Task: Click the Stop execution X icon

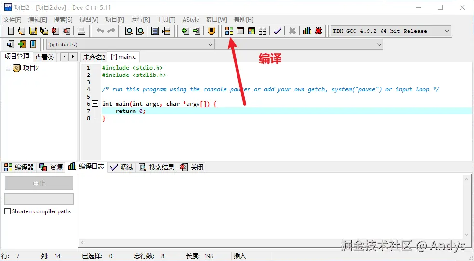Action: coord(292,31)
